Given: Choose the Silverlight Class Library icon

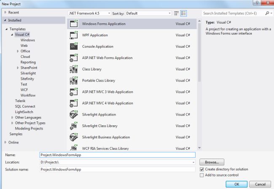Looking at the screenshot, I should (74, 126).
